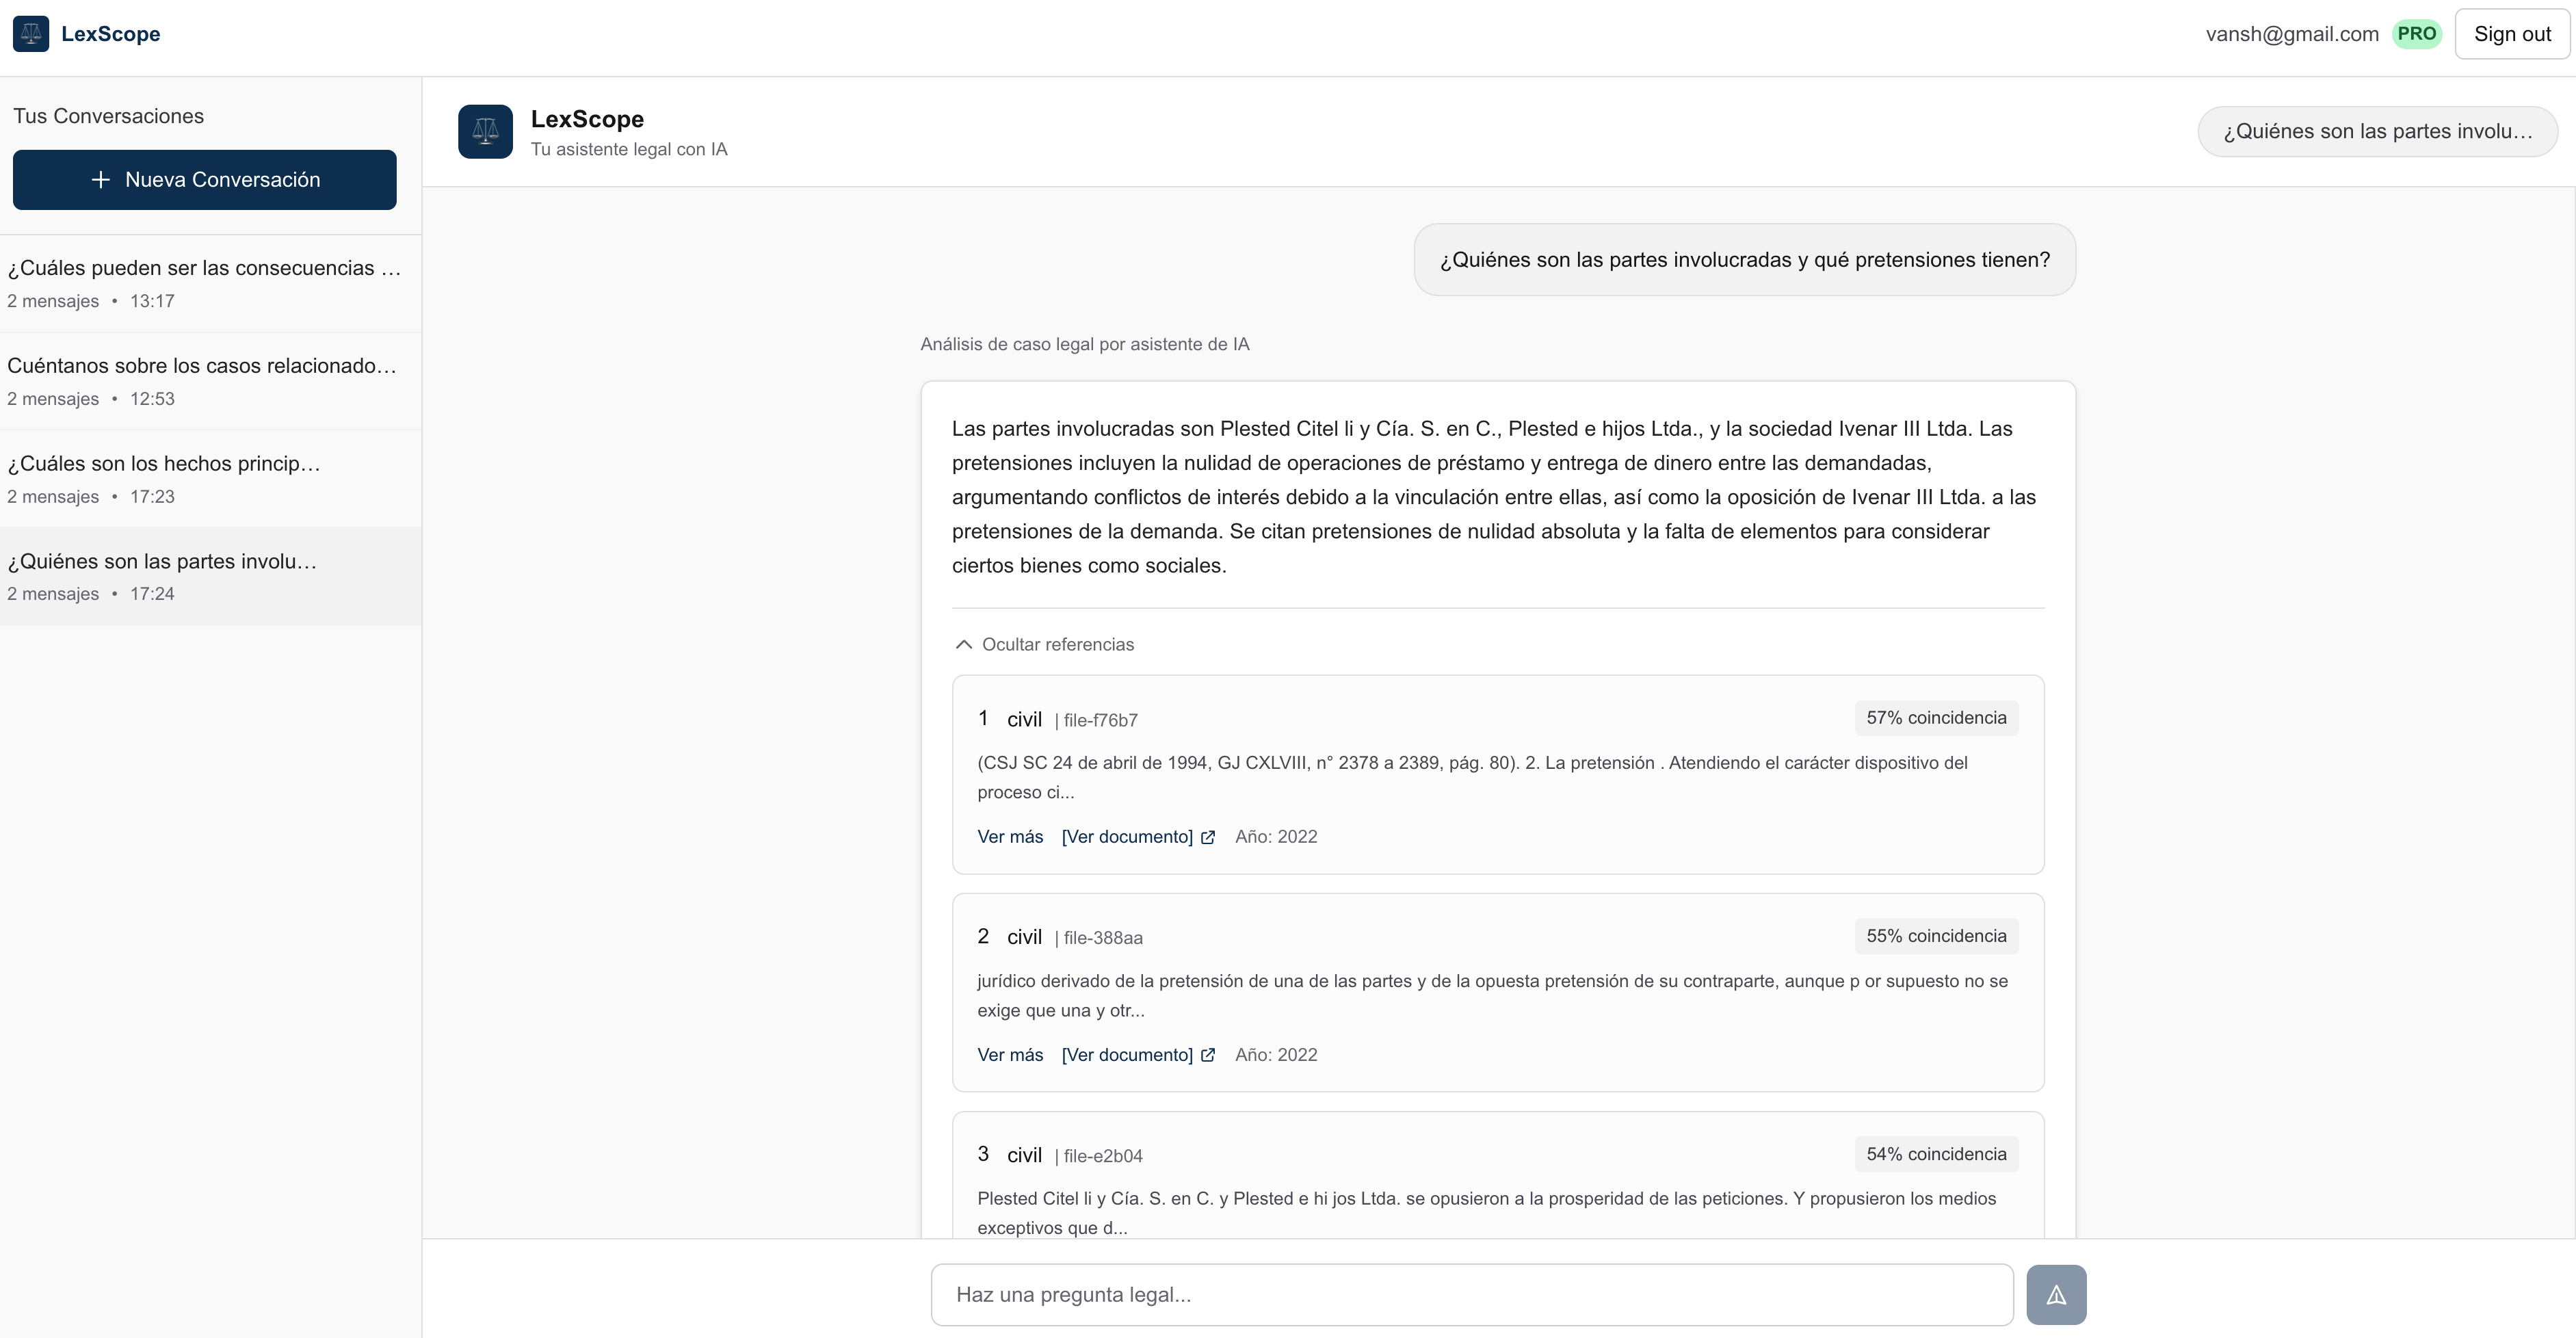Open Ver documento link for file-f76b7
Viewport: 2576px width, 1338px height.
1127,837
